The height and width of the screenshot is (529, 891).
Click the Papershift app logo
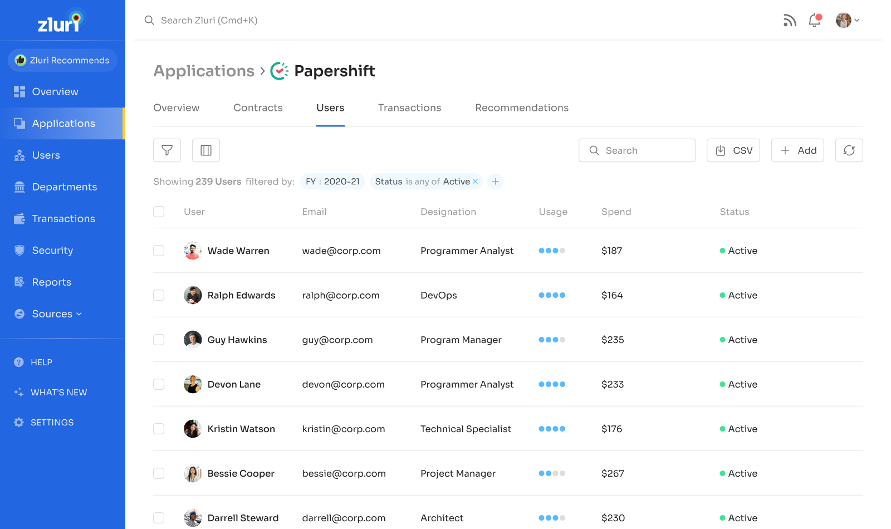(280, 71)
